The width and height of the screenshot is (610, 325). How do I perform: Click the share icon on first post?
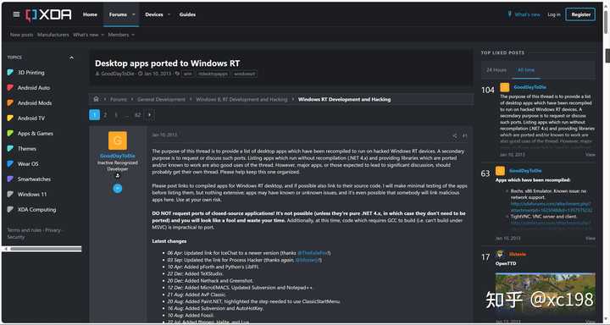point(455,135)
